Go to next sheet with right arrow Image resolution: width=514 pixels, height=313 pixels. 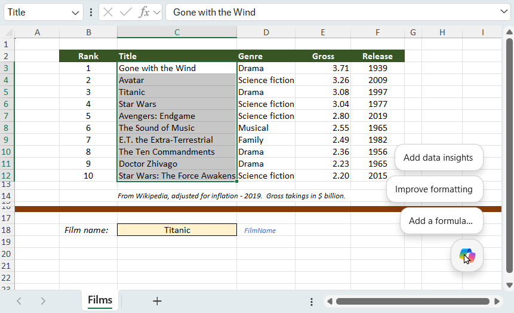click(43, 301)
